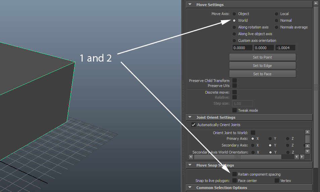Set Primary Axis to Y
Image resolution: width=320 pixels, height=192 pixels.
(270, 139)
